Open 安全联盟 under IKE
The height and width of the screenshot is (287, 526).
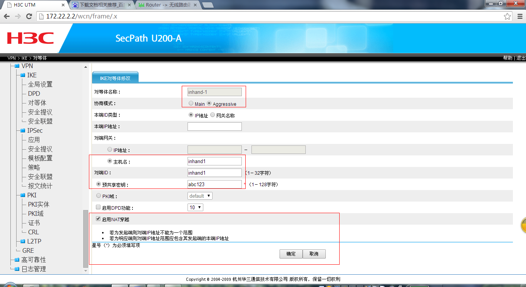(40, 121)
